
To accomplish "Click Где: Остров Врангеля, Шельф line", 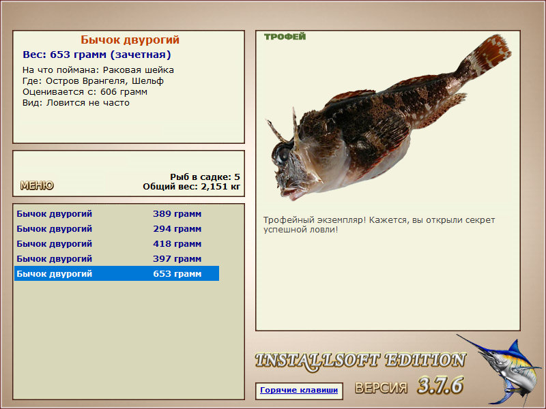I will pos(93,81).
